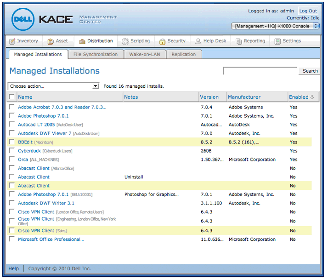This screenshot has width=328, height=279.
Task: Click the search text field
Action: [x=260, y=71]
